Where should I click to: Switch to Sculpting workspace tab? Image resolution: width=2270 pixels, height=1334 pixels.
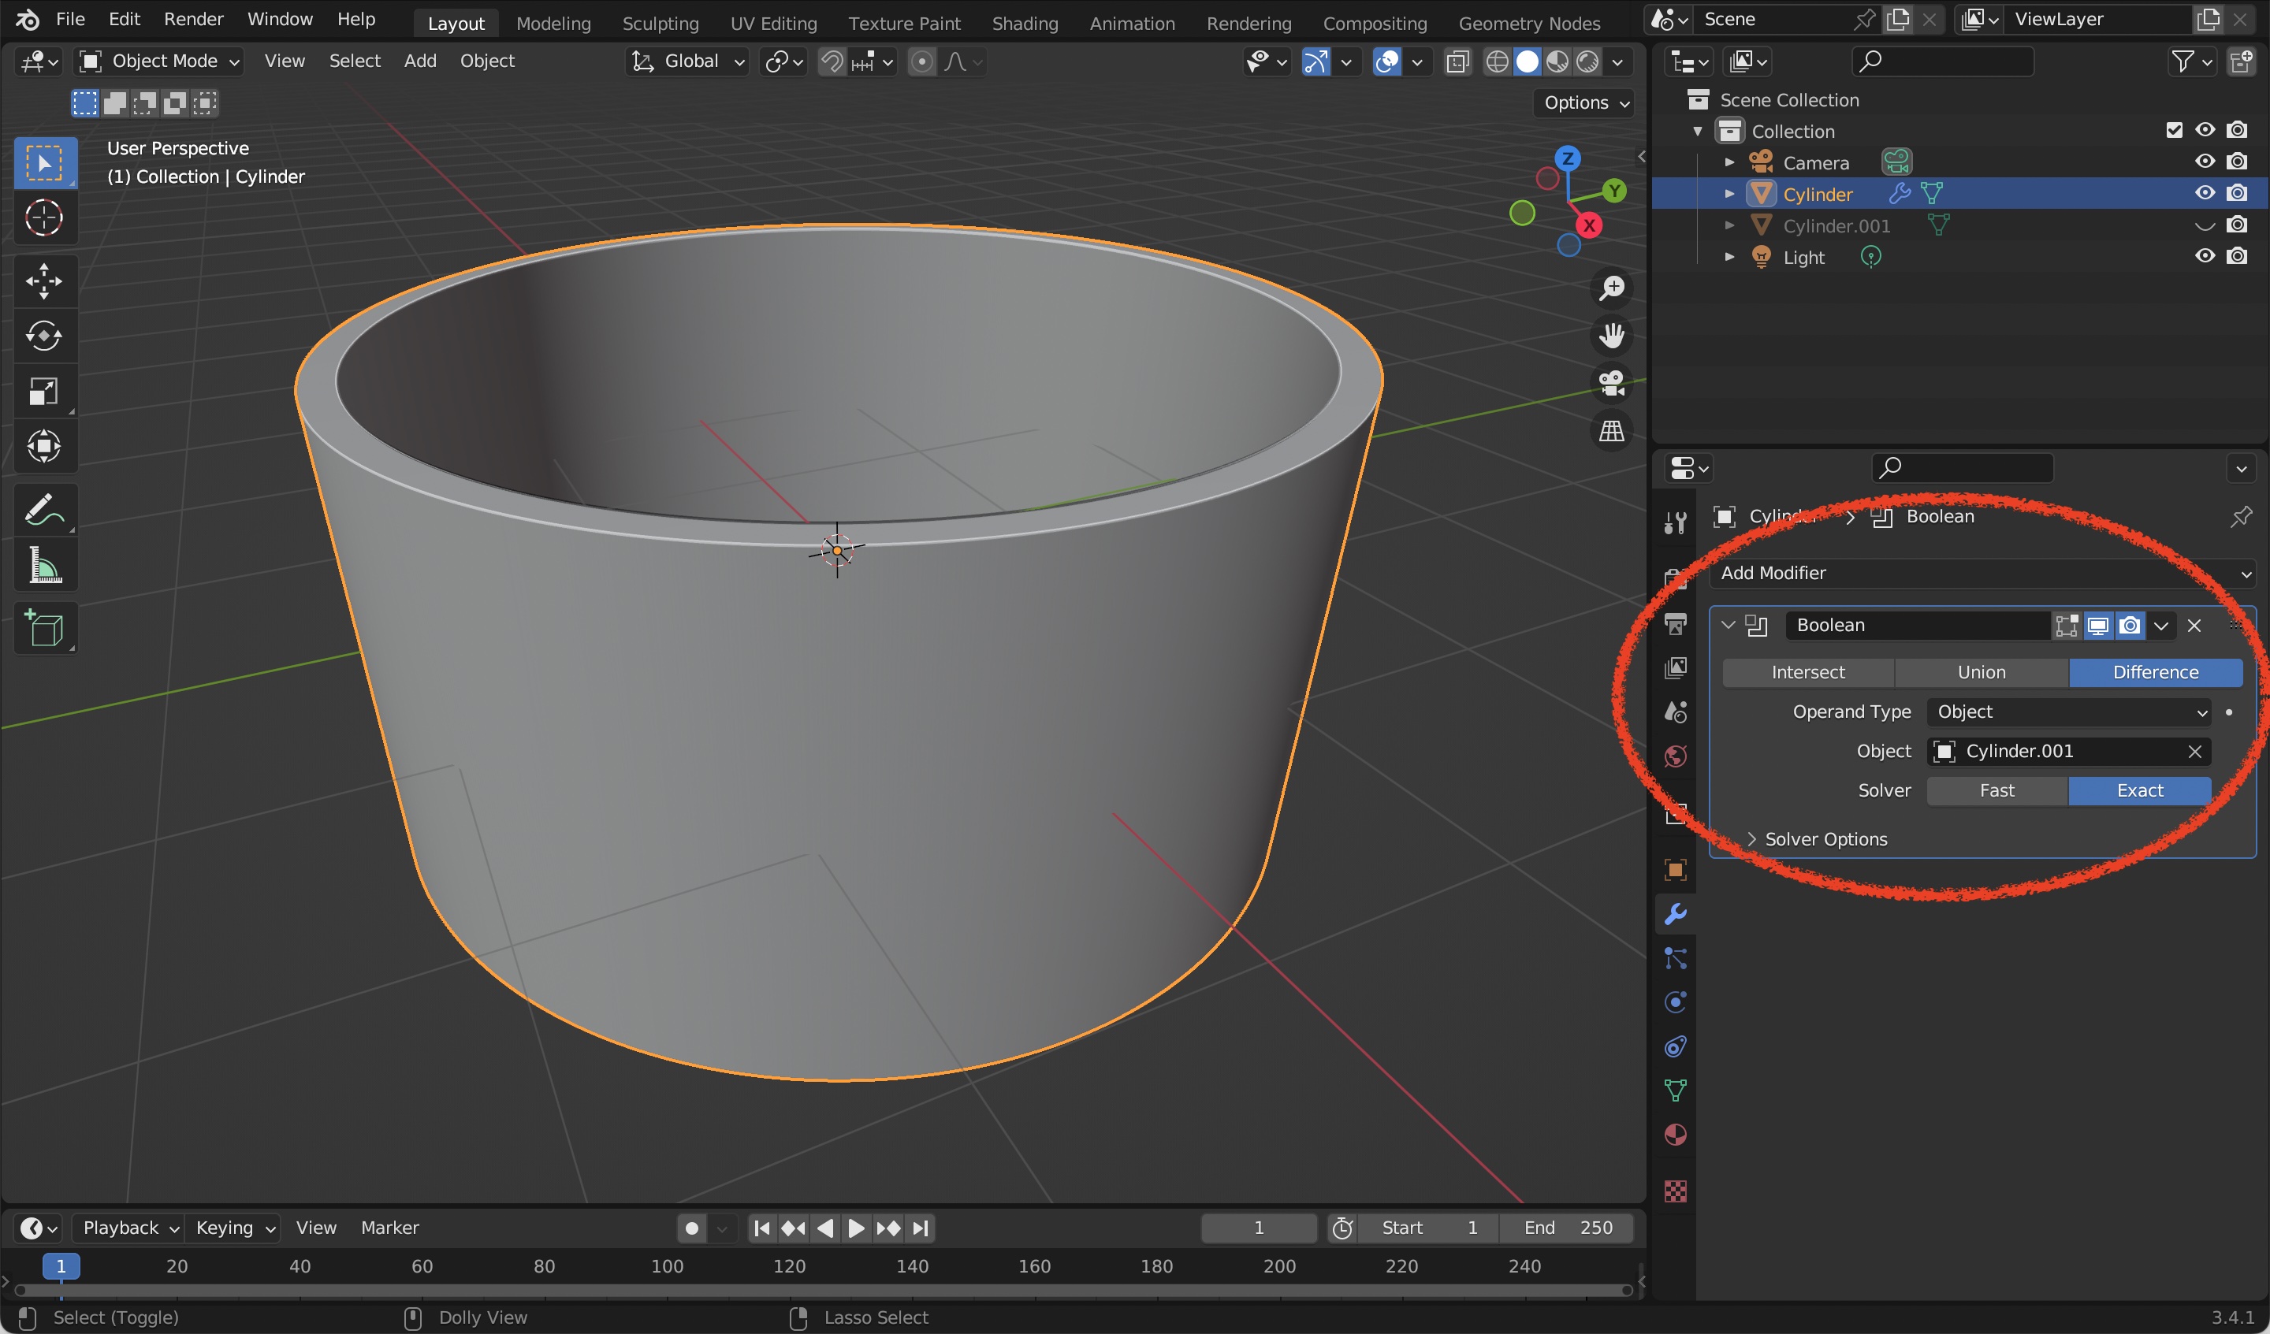[x=661, y=24]
